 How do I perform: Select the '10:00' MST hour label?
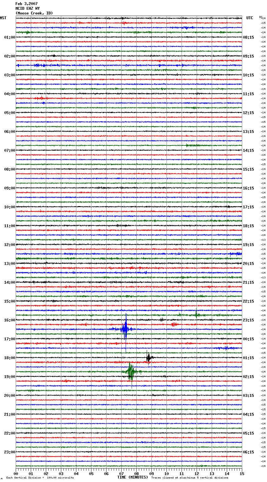[x=10, y=207]
